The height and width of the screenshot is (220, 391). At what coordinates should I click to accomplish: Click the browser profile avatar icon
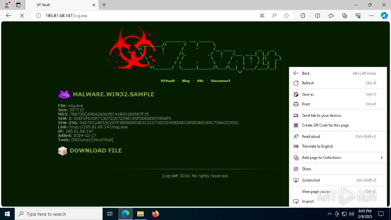6,5
